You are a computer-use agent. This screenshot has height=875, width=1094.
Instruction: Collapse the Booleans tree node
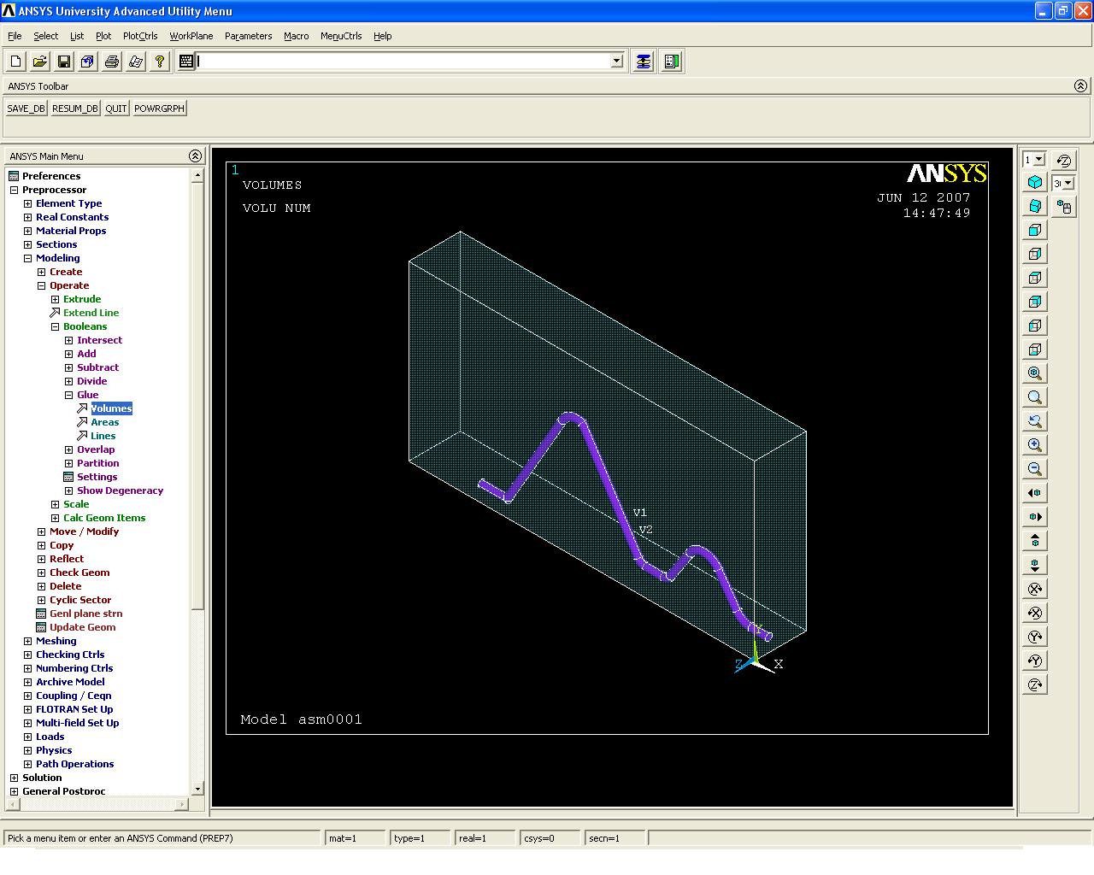coord(55,326)
